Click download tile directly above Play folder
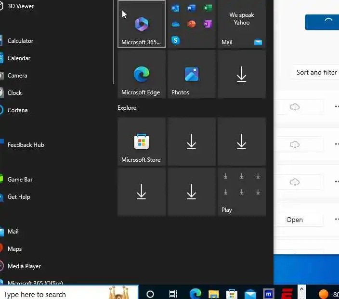This screenshot has width=339, height=299. pyautogui.click(x=242, y=142)
